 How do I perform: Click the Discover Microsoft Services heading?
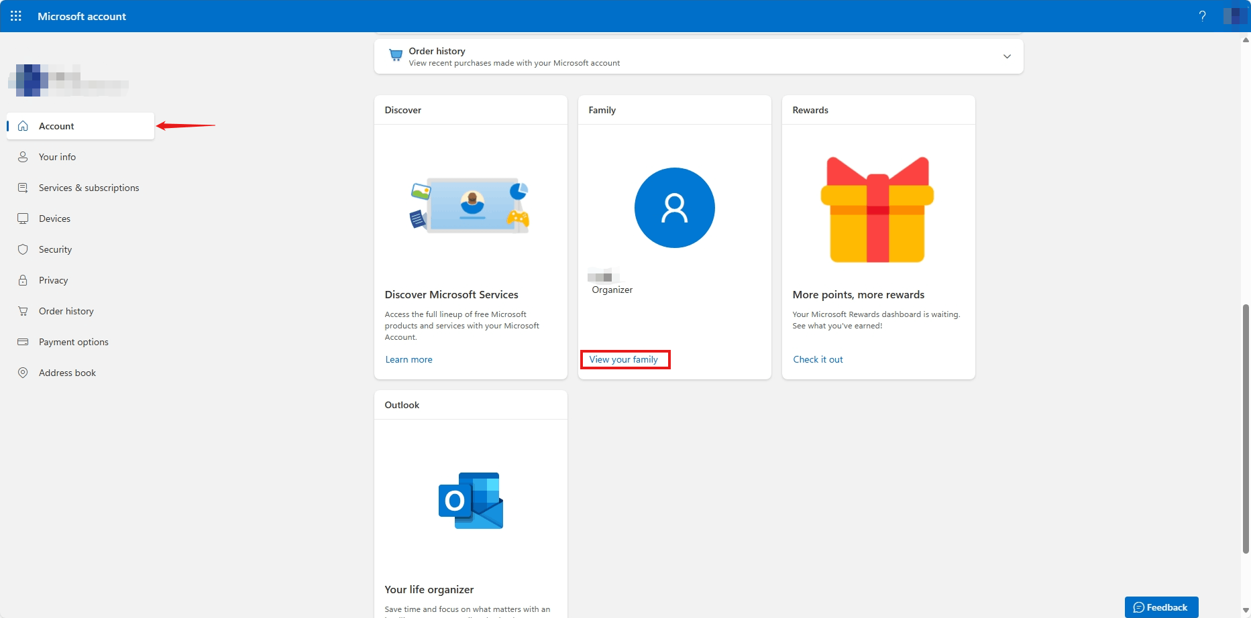[x=451, y=294]
